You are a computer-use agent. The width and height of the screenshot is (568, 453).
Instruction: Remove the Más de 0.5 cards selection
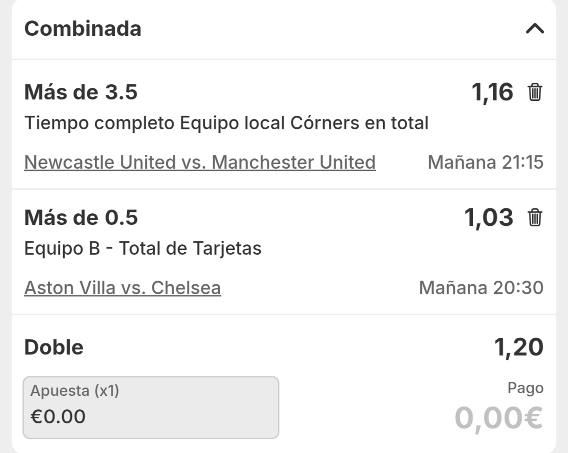[x=535, y=217]
